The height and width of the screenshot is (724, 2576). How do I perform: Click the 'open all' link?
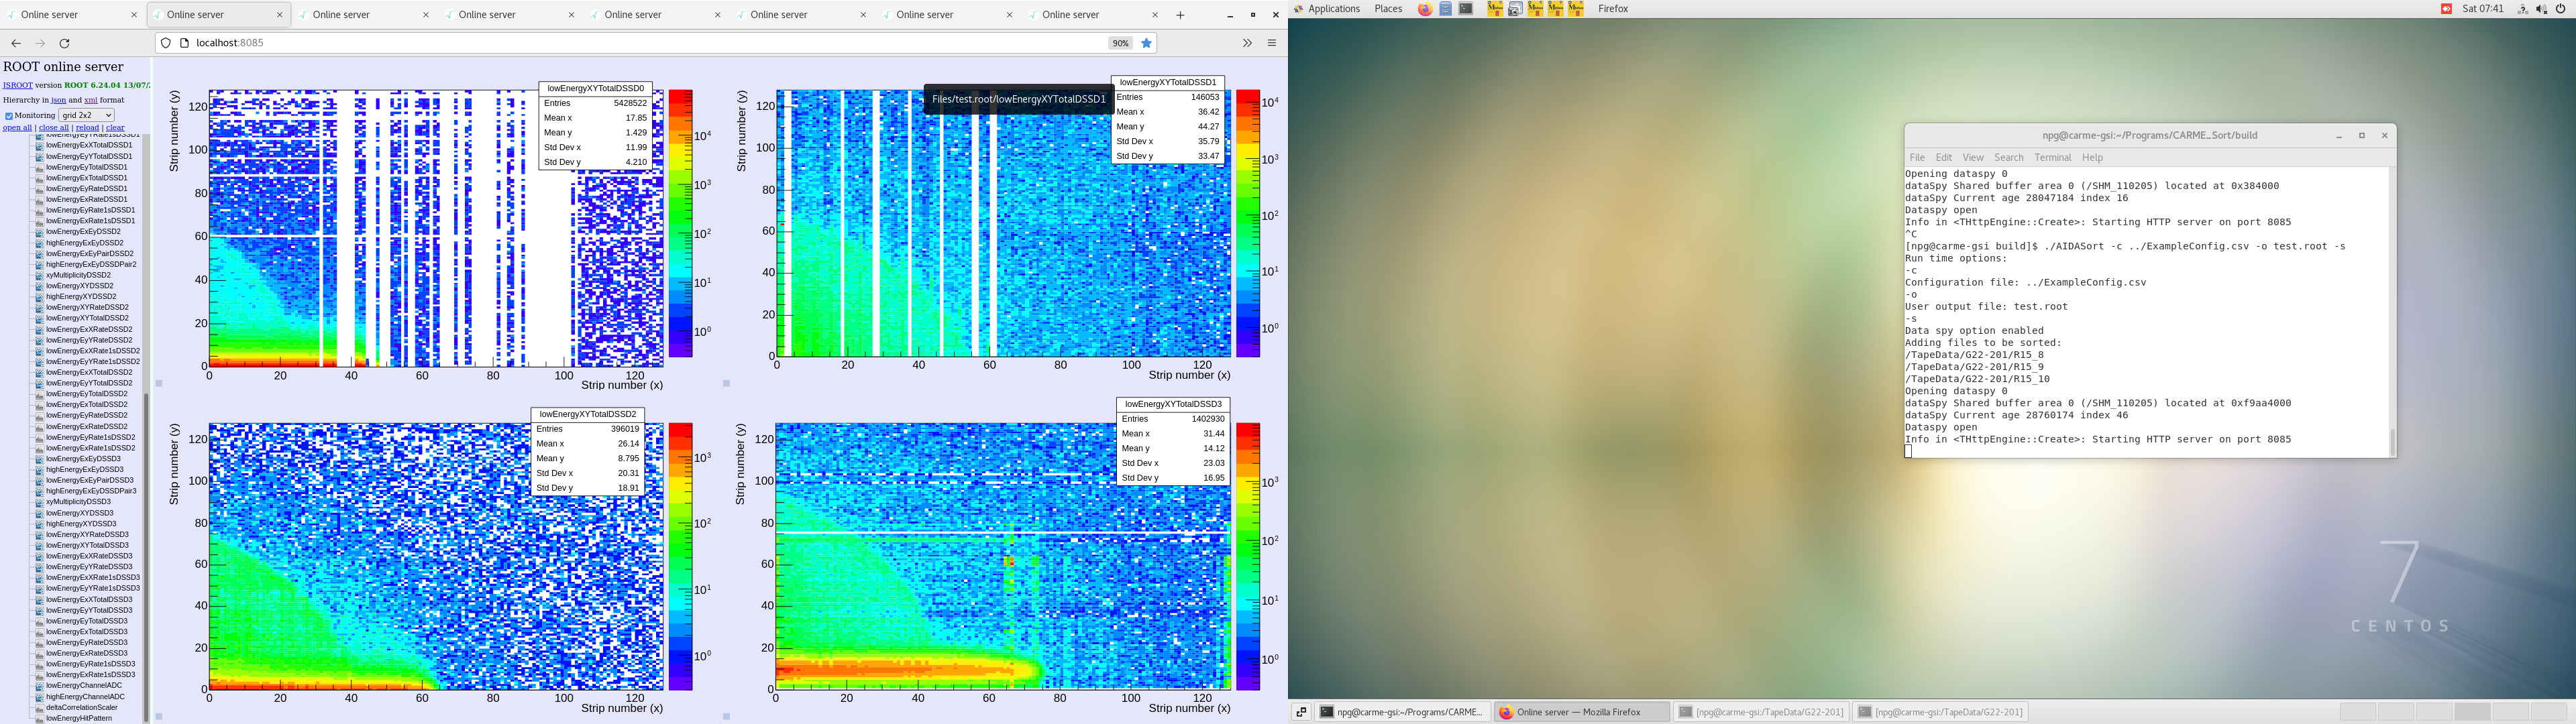pos(17,128)
